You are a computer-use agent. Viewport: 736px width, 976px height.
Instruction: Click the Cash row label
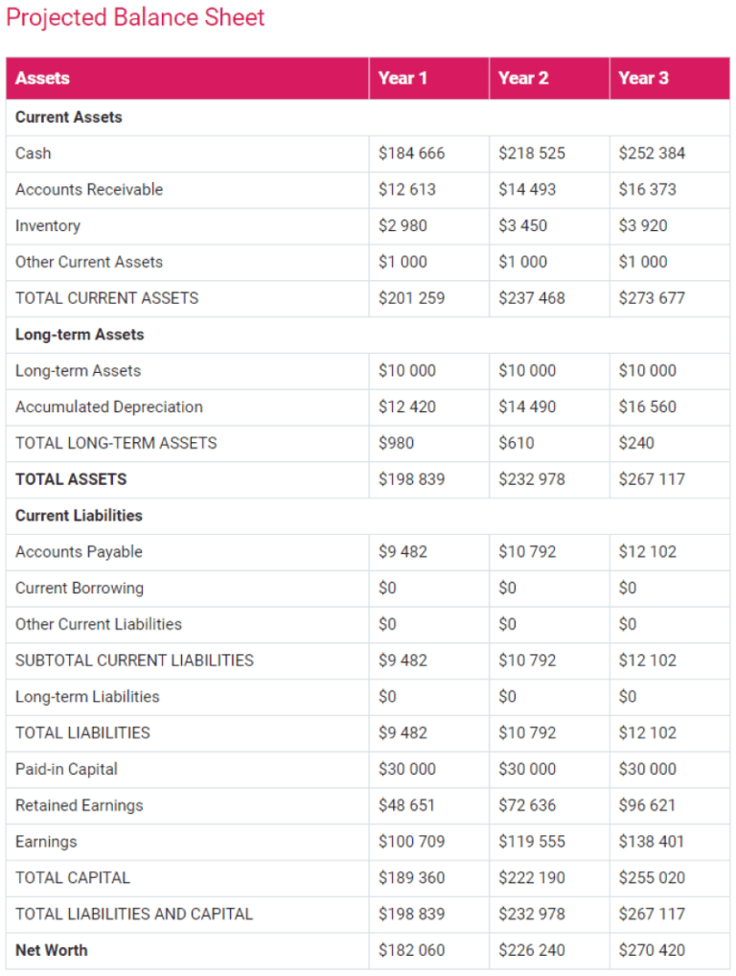(x=34, y=153)
